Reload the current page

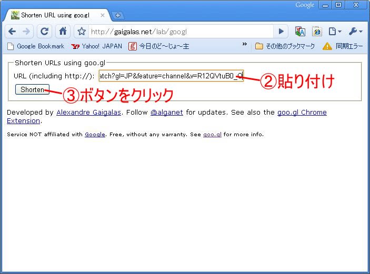tap(45, 32)
